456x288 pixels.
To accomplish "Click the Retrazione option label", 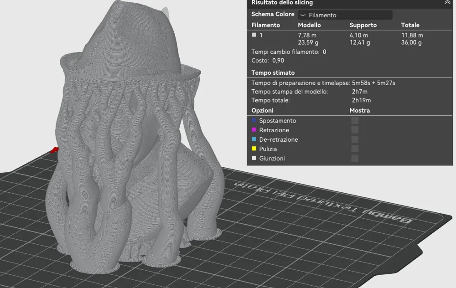I will tap(274, 130).
